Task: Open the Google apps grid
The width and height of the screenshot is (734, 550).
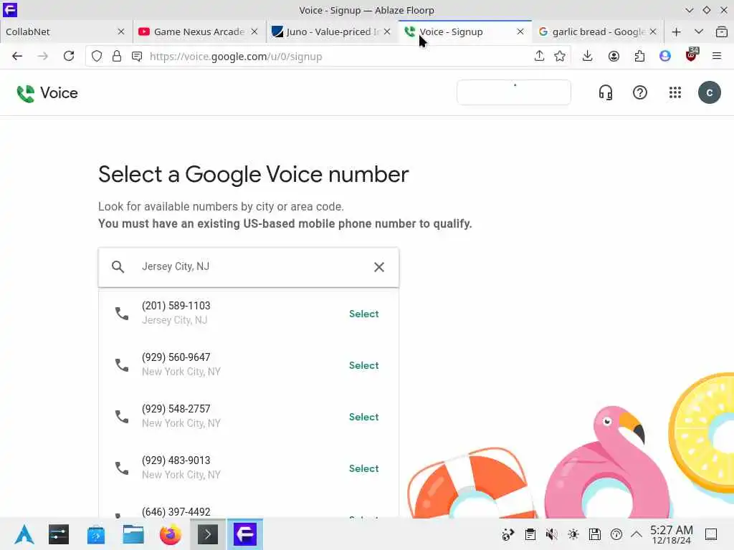Action: coord(675,92)
